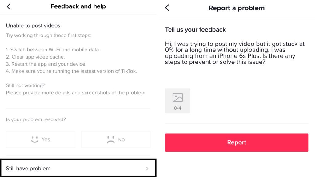This screenshot has height=182, width=315.
Task: Tap the smiley face icon
Action: tap(35, 139)
